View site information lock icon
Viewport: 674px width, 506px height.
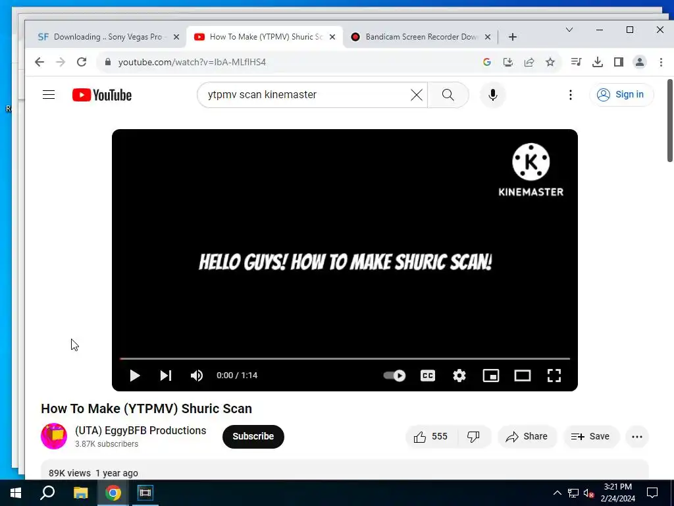point(108,62)
